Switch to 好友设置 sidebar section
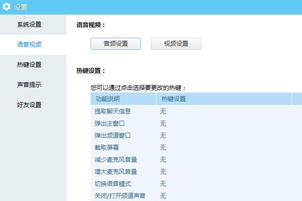This screenshot has width=302, height=201. coord(33,105)
